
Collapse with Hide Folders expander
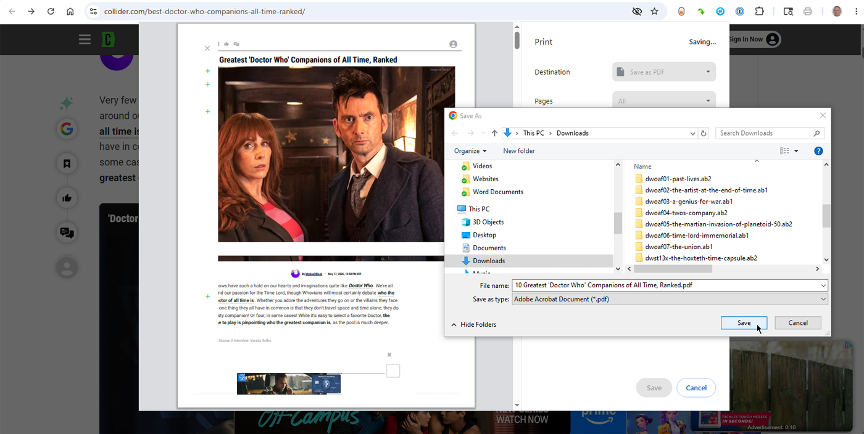(x=474, y=324)
